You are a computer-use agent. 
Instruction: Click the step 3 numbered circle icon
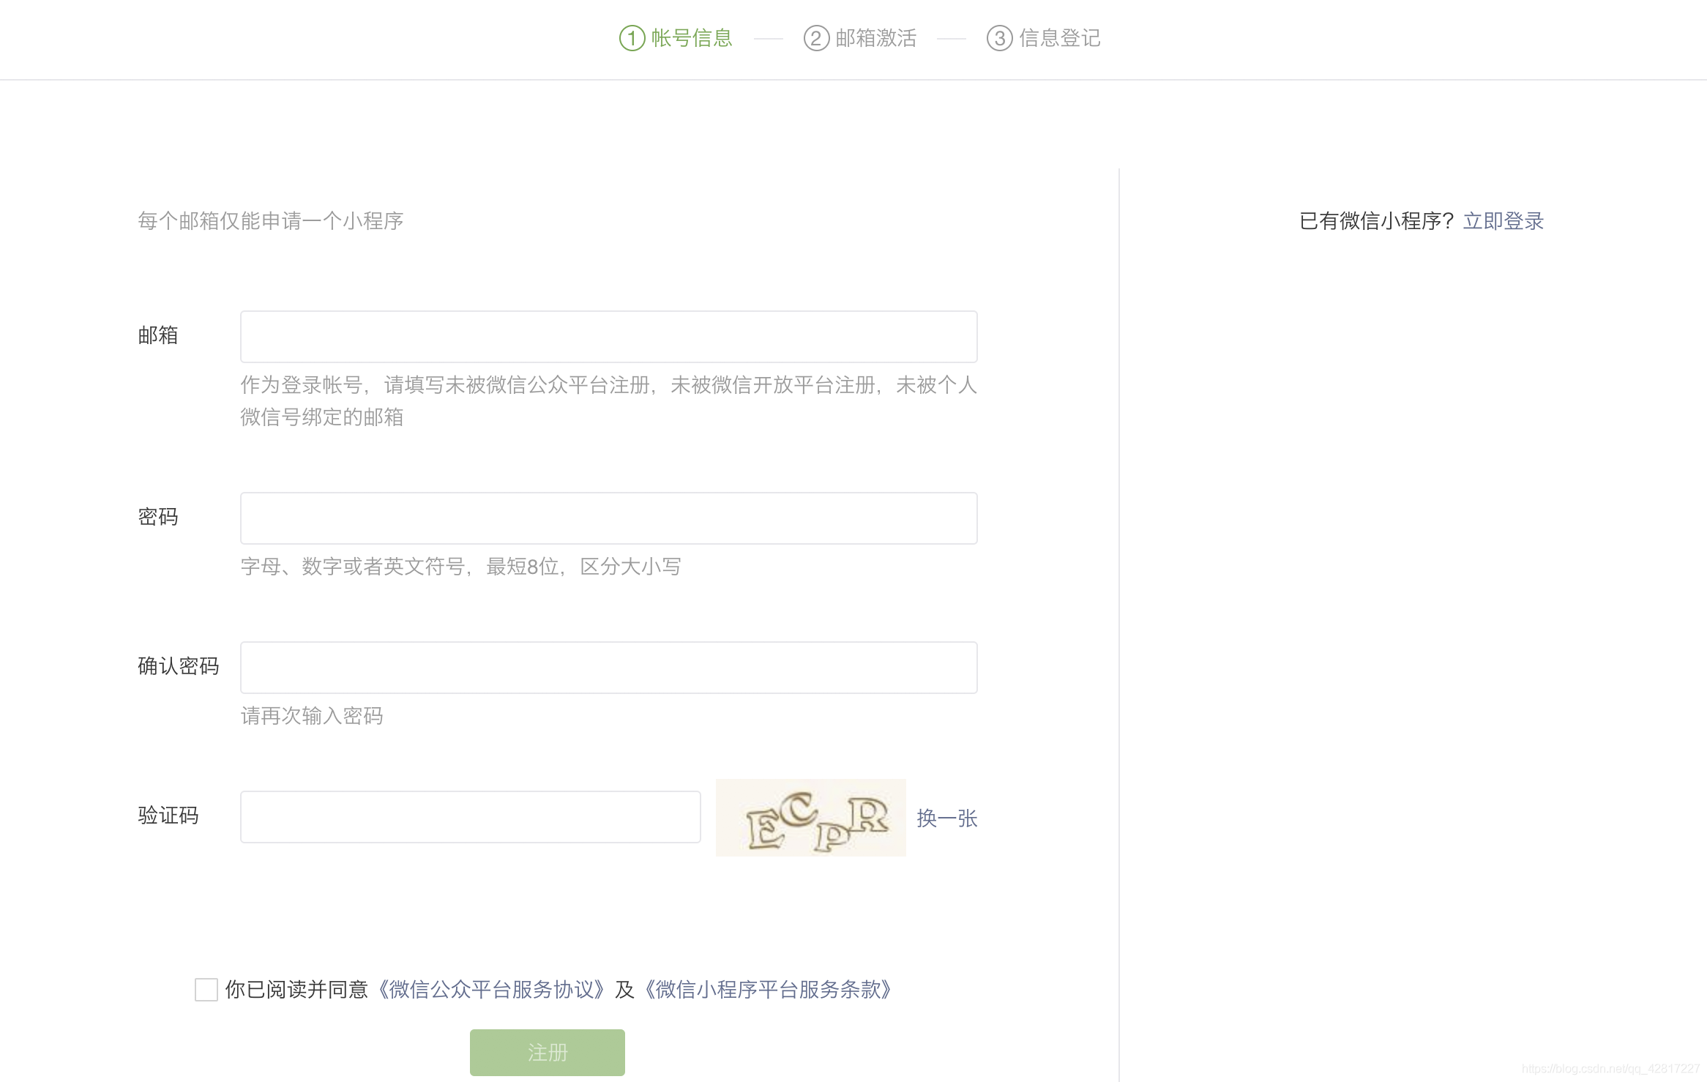998,38
